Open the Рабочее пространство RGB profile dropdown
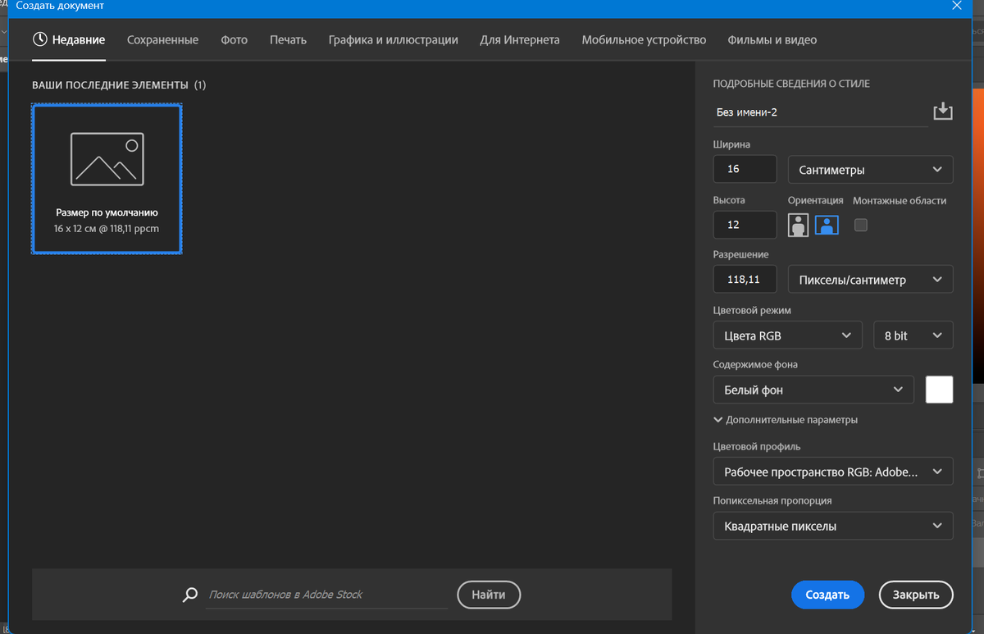 pyautogui.click(x=833, y=472)
